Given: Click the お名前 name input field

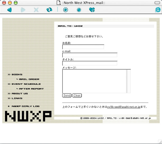Looking at the screenshot, I should click(x=83, y=47).
